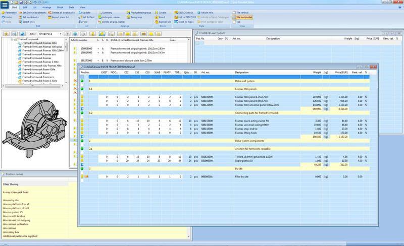
Task: Select Framax steel closure plate 5cm 2.70m
Action: coord(131,60)
